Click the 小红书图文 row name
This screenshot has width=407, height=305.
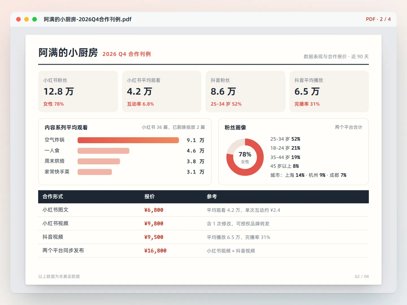coord(55,210)
